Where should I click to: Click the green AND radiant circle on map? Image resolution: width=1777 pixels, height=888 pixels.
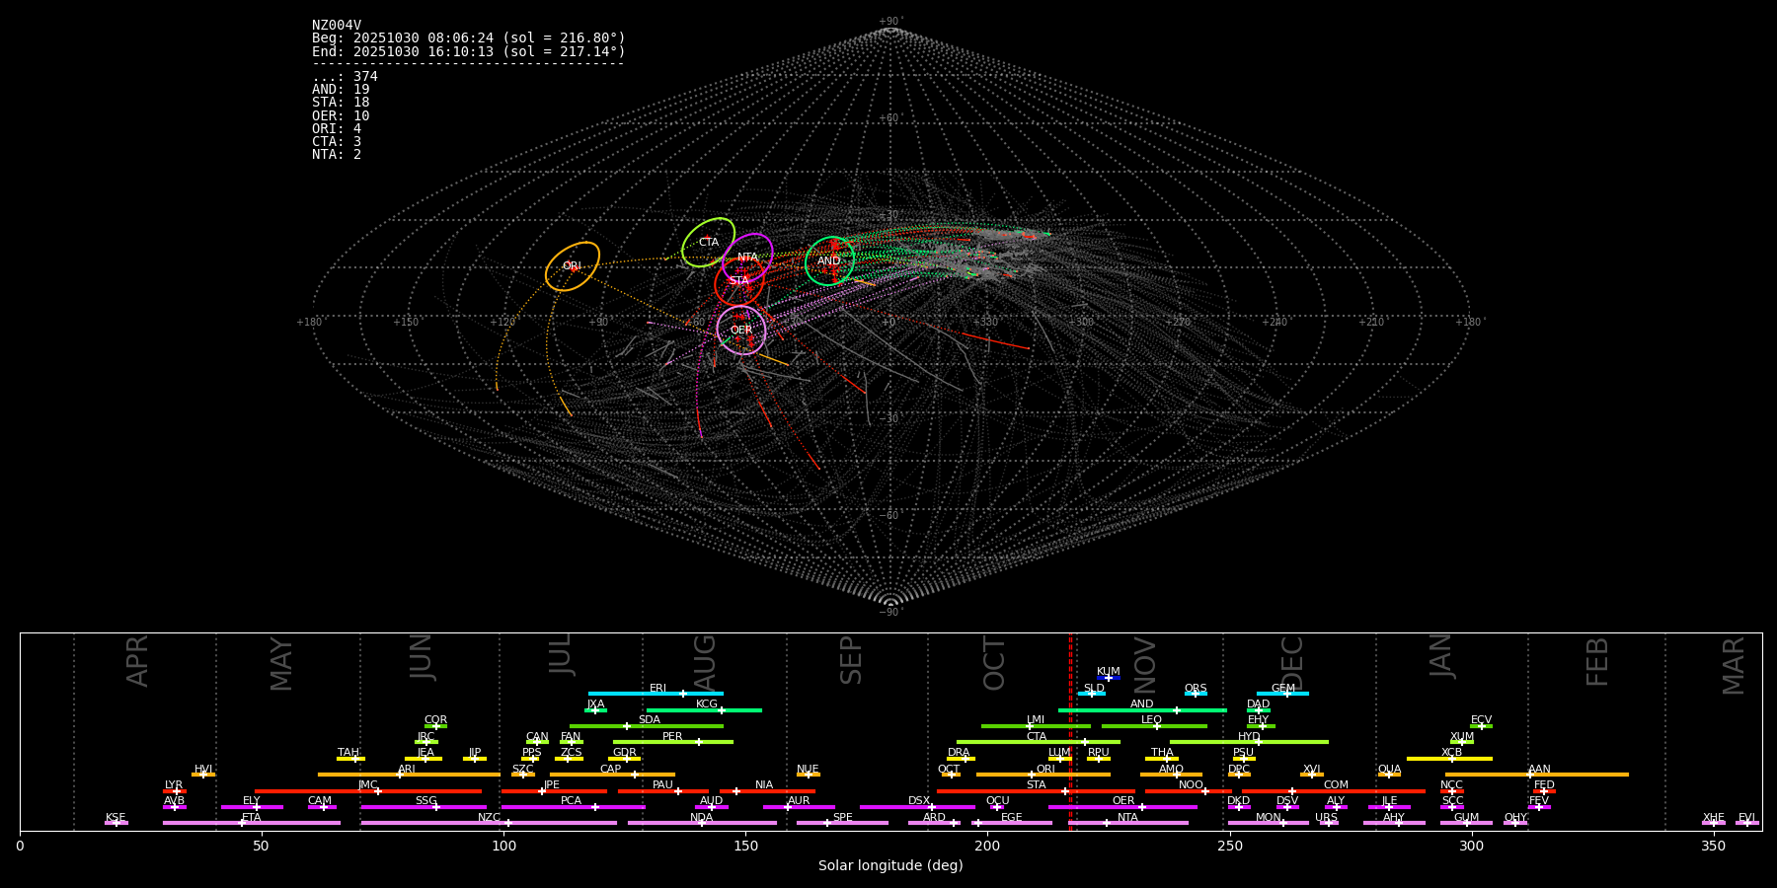829,261
